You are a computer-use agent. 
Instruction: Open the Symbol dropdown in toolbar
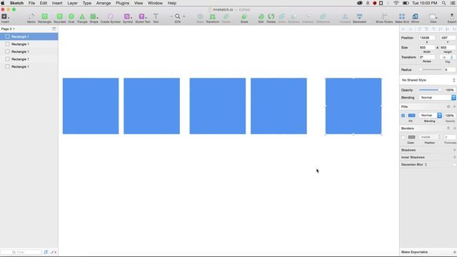[x=128, y=18]
